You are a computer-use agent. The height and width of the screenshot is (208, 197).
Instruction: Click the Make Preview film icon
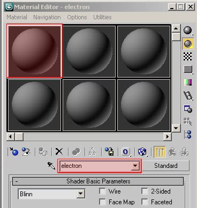click(188, 96)
